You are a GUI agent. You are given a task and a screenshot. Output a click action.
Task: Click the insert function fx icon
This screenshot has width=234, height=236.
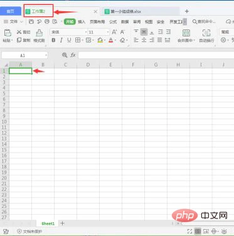[73, 55]
